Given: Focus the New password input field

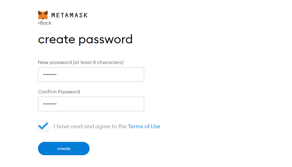Looking at the screenshot, I should pos(91,75).
